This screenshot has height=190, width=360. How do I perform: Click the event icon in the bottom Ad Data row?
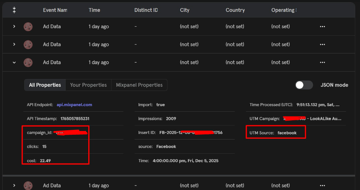[x=28, y=185]
